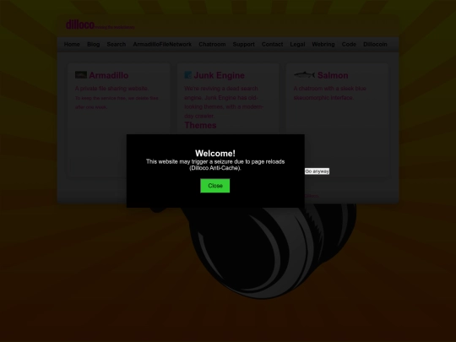
Task: Click the dilloco site logo
Action: pos(80,24)
